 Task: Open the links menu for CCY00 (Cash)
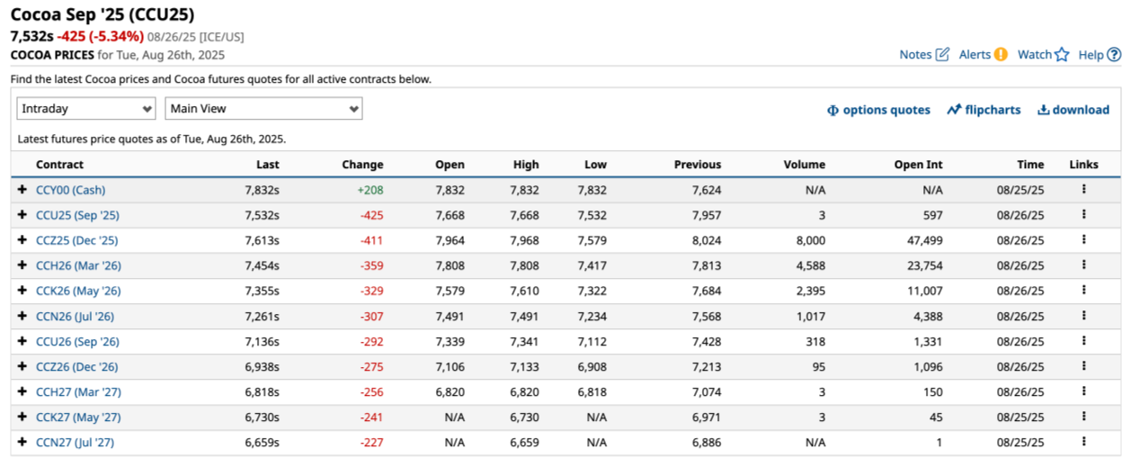coord(1084,190)
